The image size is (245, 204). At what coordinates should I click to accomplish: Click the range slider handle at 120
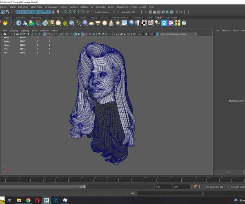click(84, 187)
